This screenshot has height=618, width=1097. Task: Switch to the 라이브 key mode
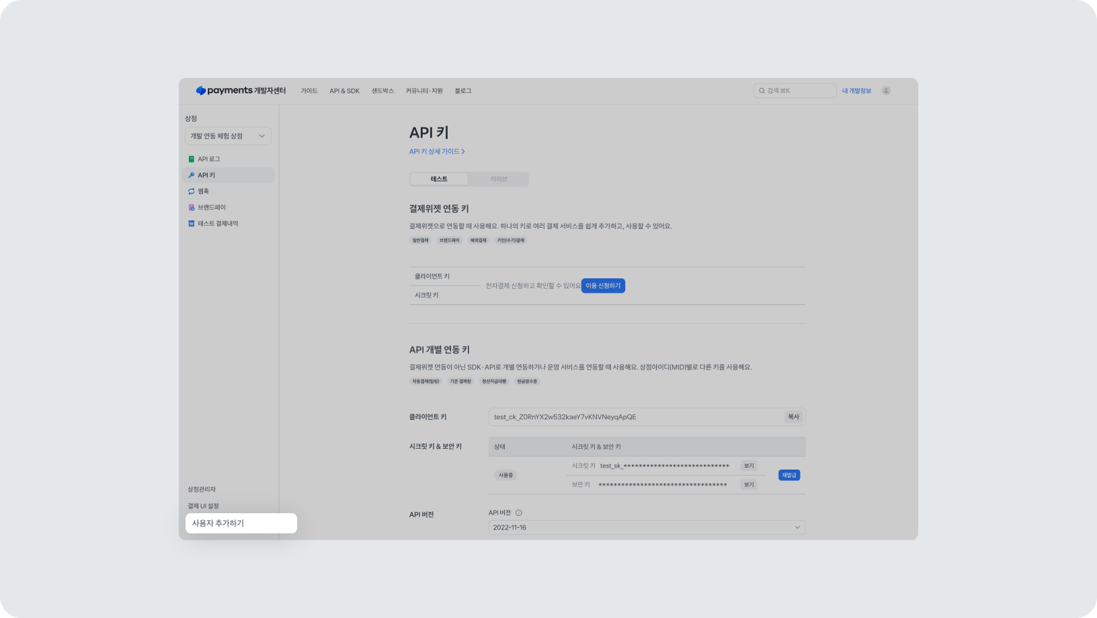(x=499, y=179)
